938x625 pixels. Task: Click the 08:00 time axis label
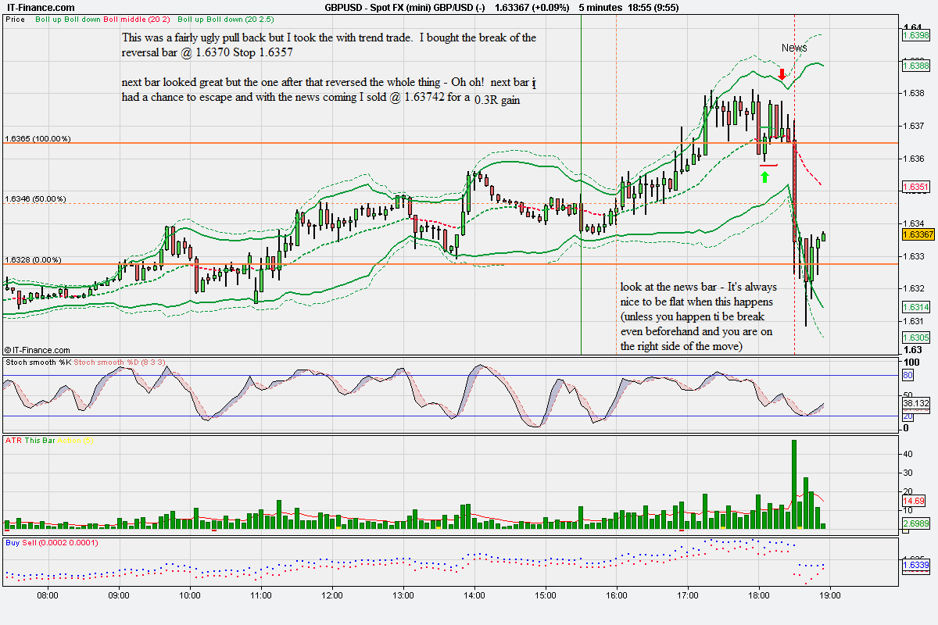pos(48,595)
